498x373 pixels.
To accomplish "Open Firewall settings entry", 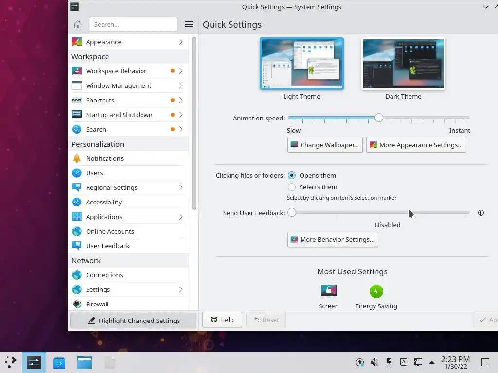I will point(128,304).
